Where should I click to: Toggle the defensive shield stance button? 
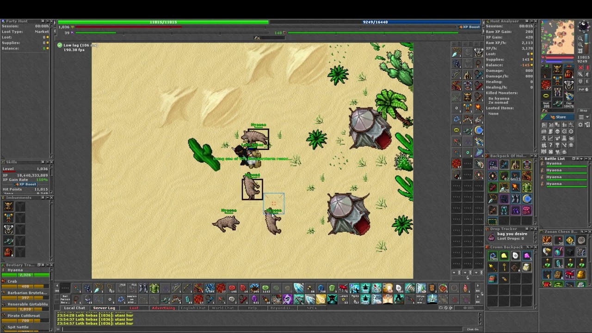click(x=581, y=81)
